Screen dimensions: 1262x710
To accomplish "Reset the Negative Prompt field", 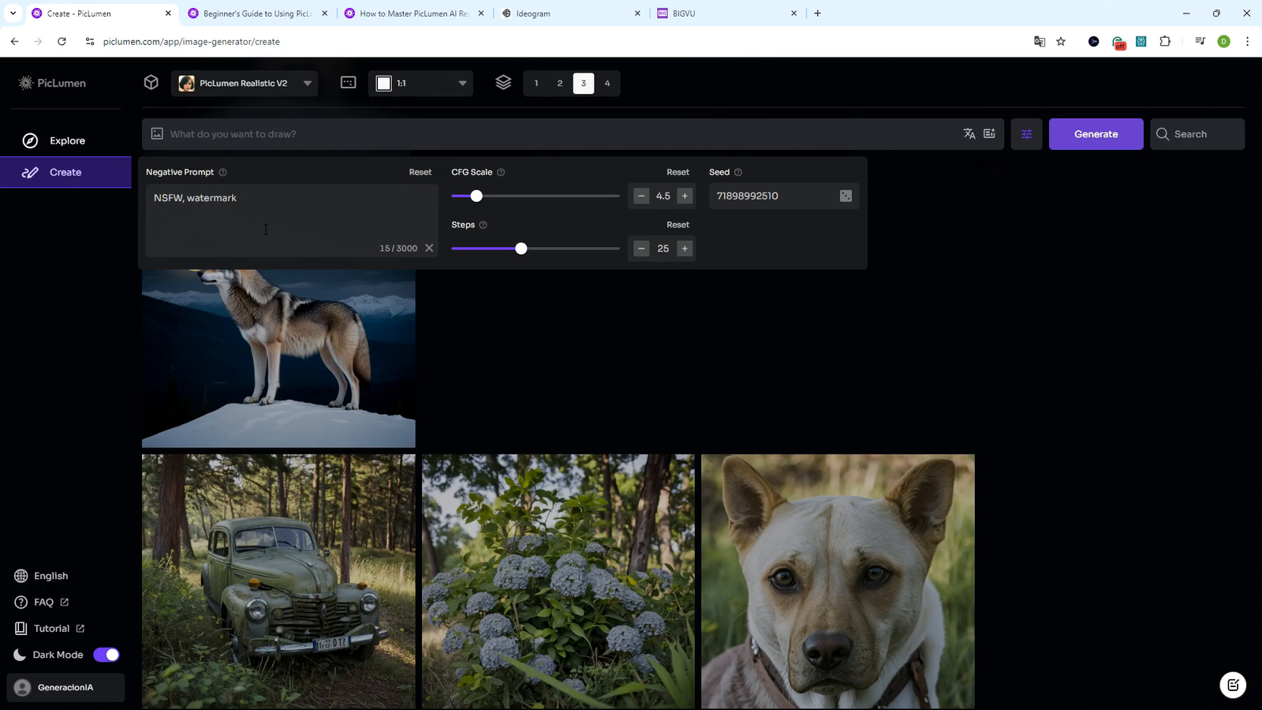I will pos(420,172).
